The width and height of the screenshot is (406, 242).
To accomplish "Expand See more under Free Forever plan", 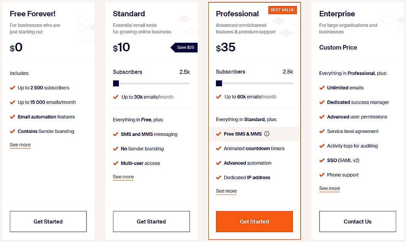I will tap(20, 145).
